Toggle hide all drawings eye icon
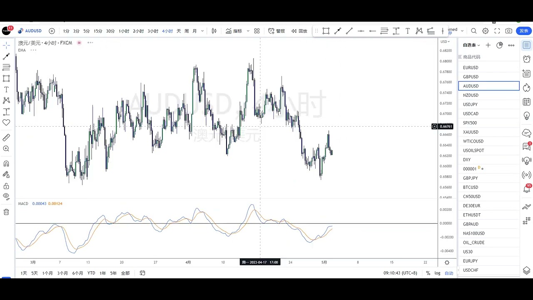Screen dimensions: 533x300 pyautogui.click(x=6, y=196)
